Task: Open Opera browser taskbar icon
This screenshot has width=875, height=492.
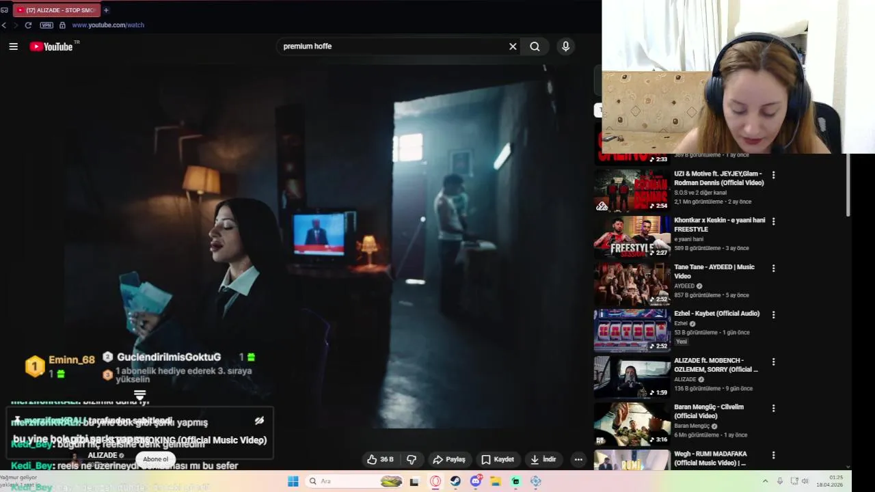Action: [435, 482]
